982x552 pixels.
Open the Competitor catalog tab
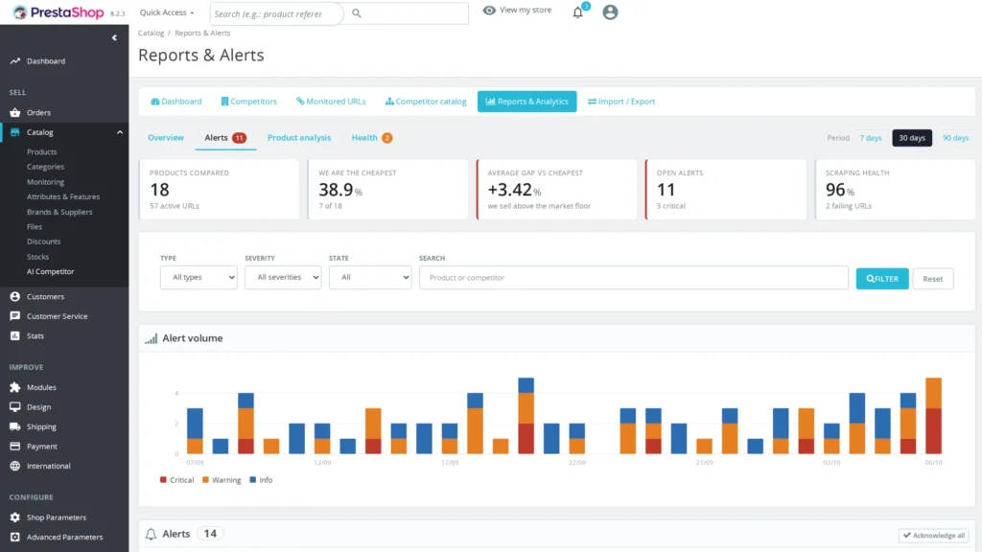[x=426, y=102]
